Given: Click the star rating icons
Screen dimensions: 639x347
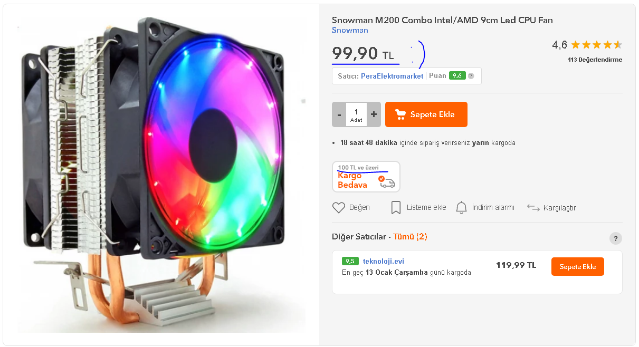Looking at the screenshot, I should coord(596,45).
